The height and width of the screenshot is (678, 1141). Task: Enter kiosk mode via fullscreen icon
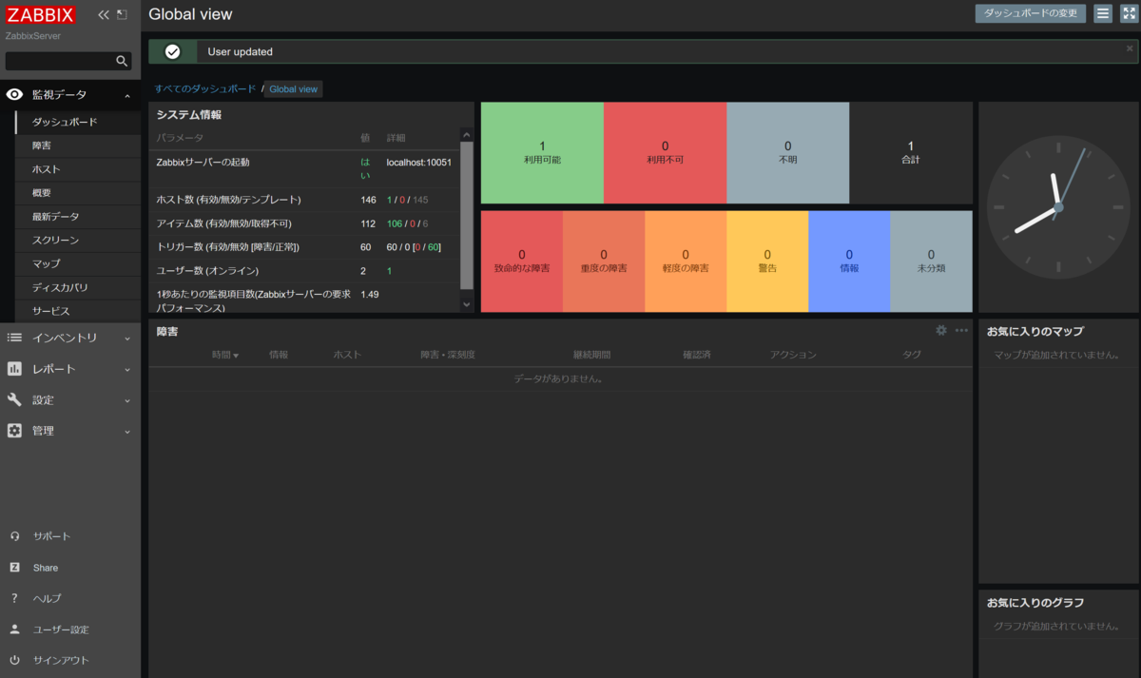click(x=1130, y=13)
